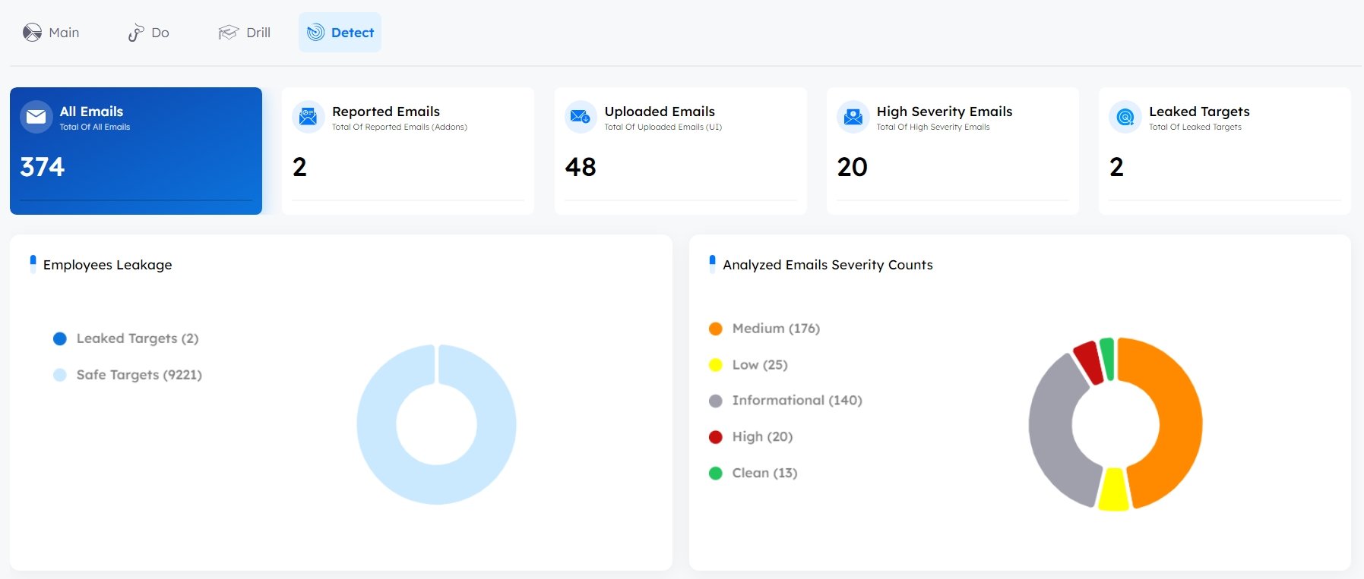Toggle the Low (25) legend entry

click(x=748, y=365)
